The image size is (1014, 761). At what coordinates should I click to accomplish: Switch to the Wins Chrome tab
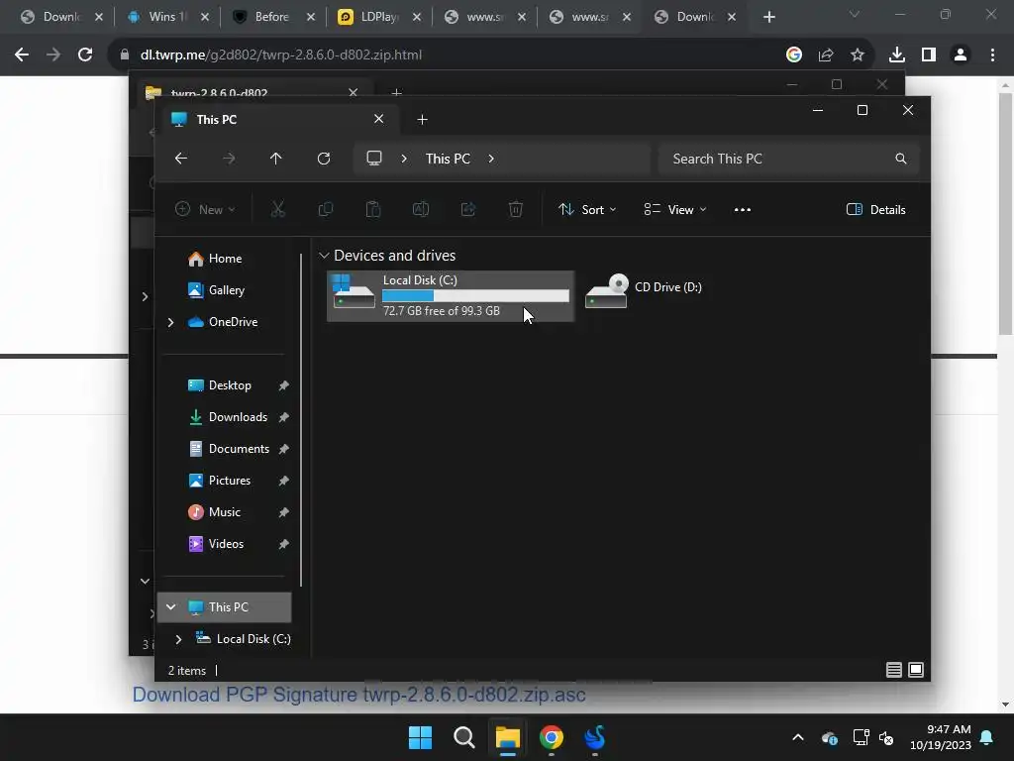click(x=168, y=17)
